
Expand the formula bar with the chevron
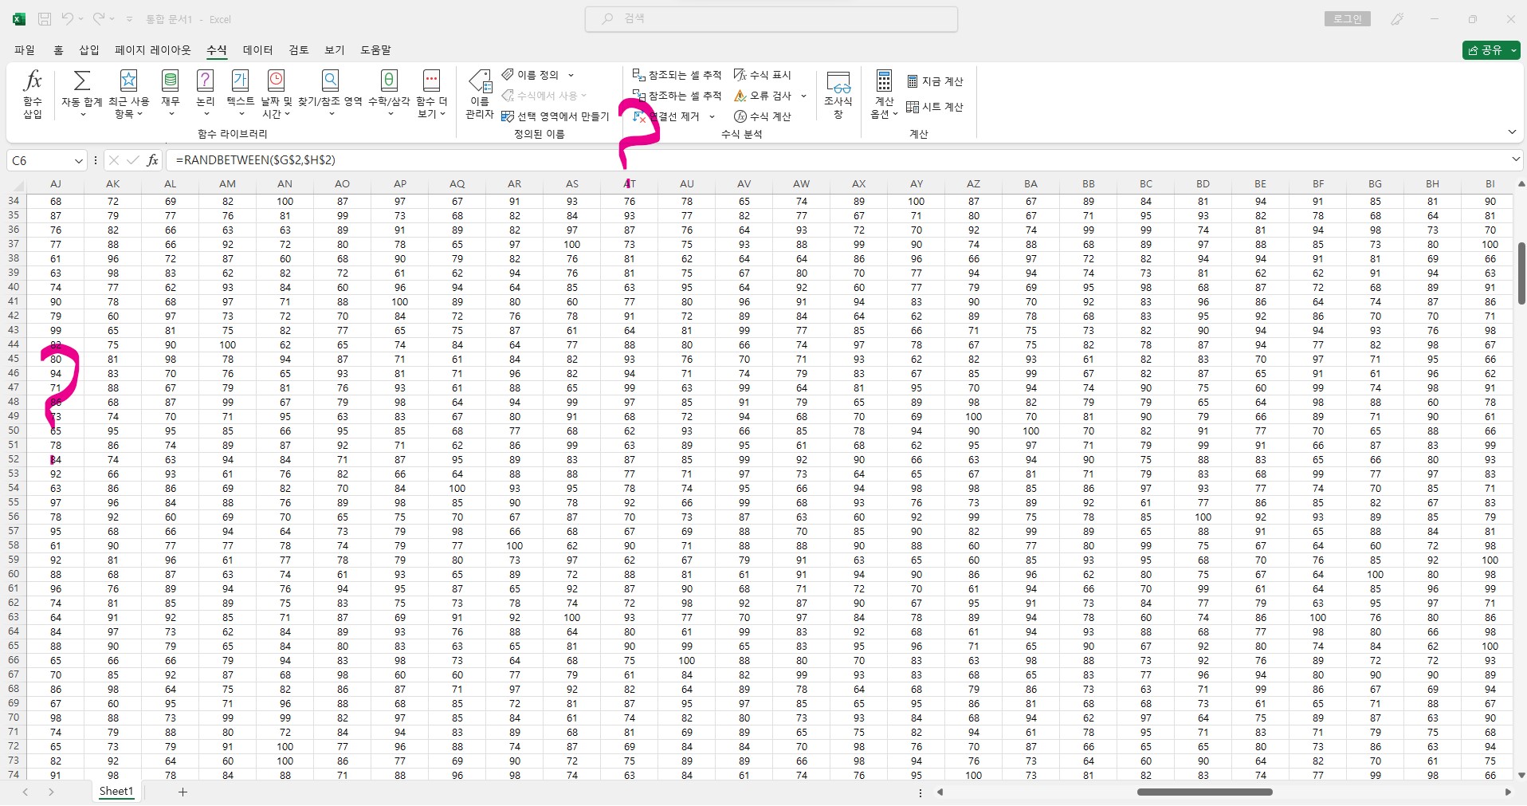[1515, 159]
